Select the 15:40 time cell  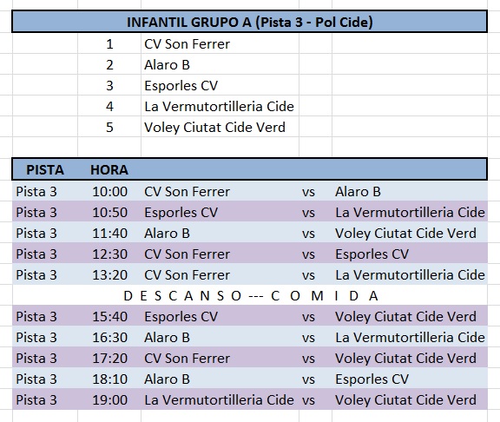[109, 317]
